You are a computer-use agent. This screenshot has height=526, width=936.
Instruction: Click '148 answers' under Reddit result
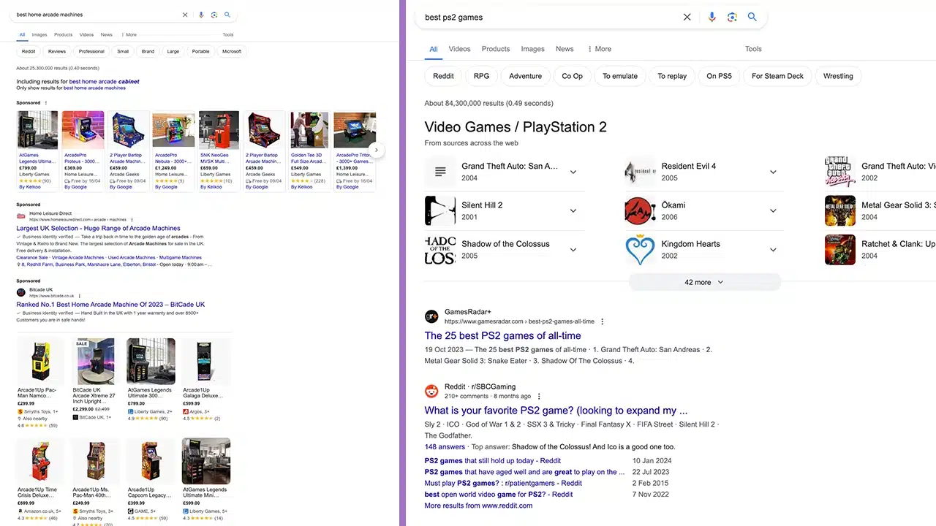[445, 447]
